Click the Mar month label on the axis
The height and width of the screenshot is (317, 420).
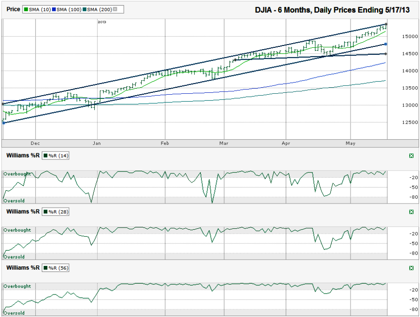click(x=224, y=143)
